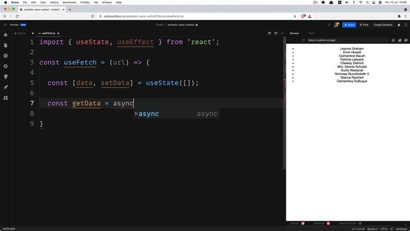Viewport: 410px width, 231px height.
Task: Open Brave extensions puzzle icon
Action: 399,16
